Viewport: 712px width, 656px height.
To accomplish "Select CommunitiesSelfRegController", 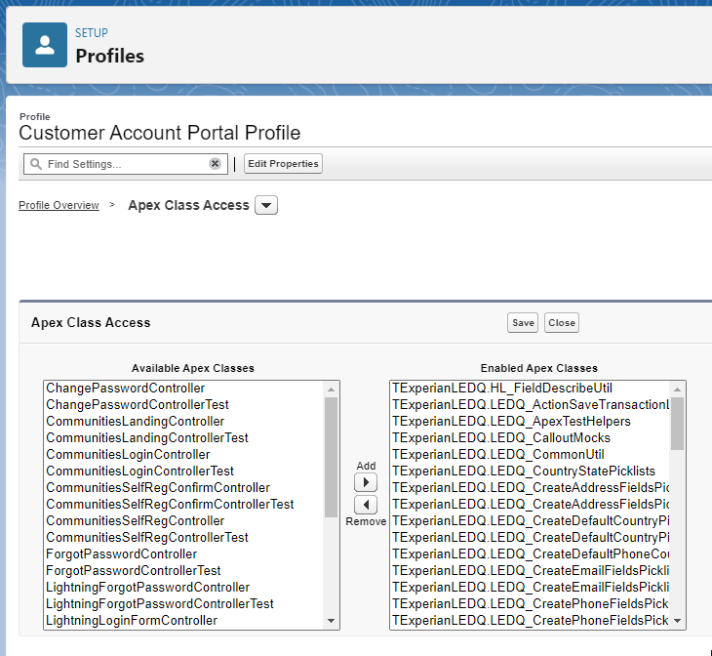I will (x=184, y=521).
